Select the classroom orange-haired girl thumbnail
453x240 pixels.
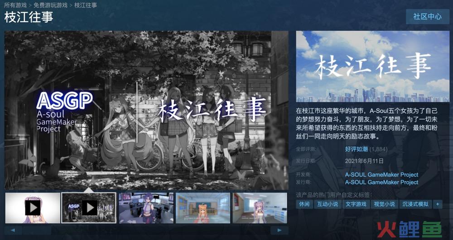tap(203, 208)
